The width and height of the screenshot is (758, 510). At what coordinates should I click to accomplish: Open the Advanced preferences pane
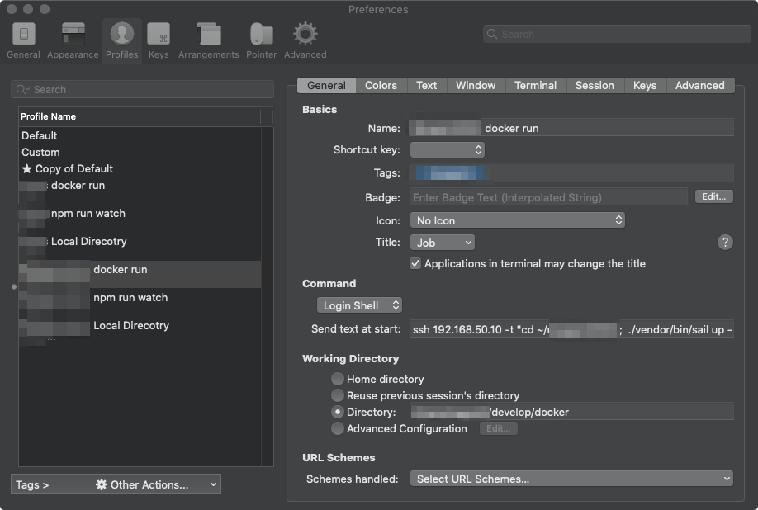click(305, 36)
